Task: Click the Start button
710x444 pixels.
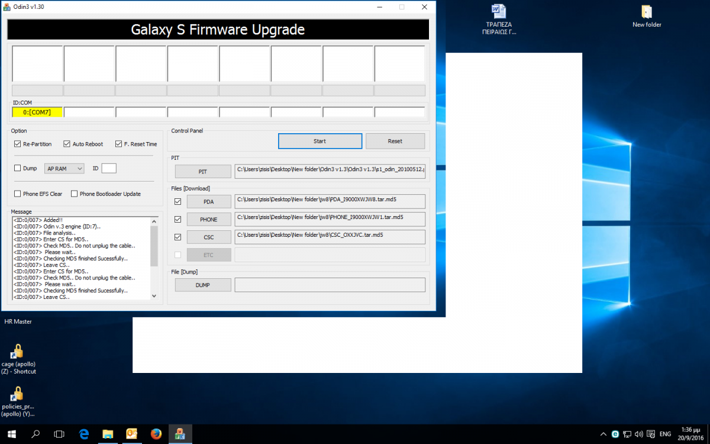Action: point(320,141)
